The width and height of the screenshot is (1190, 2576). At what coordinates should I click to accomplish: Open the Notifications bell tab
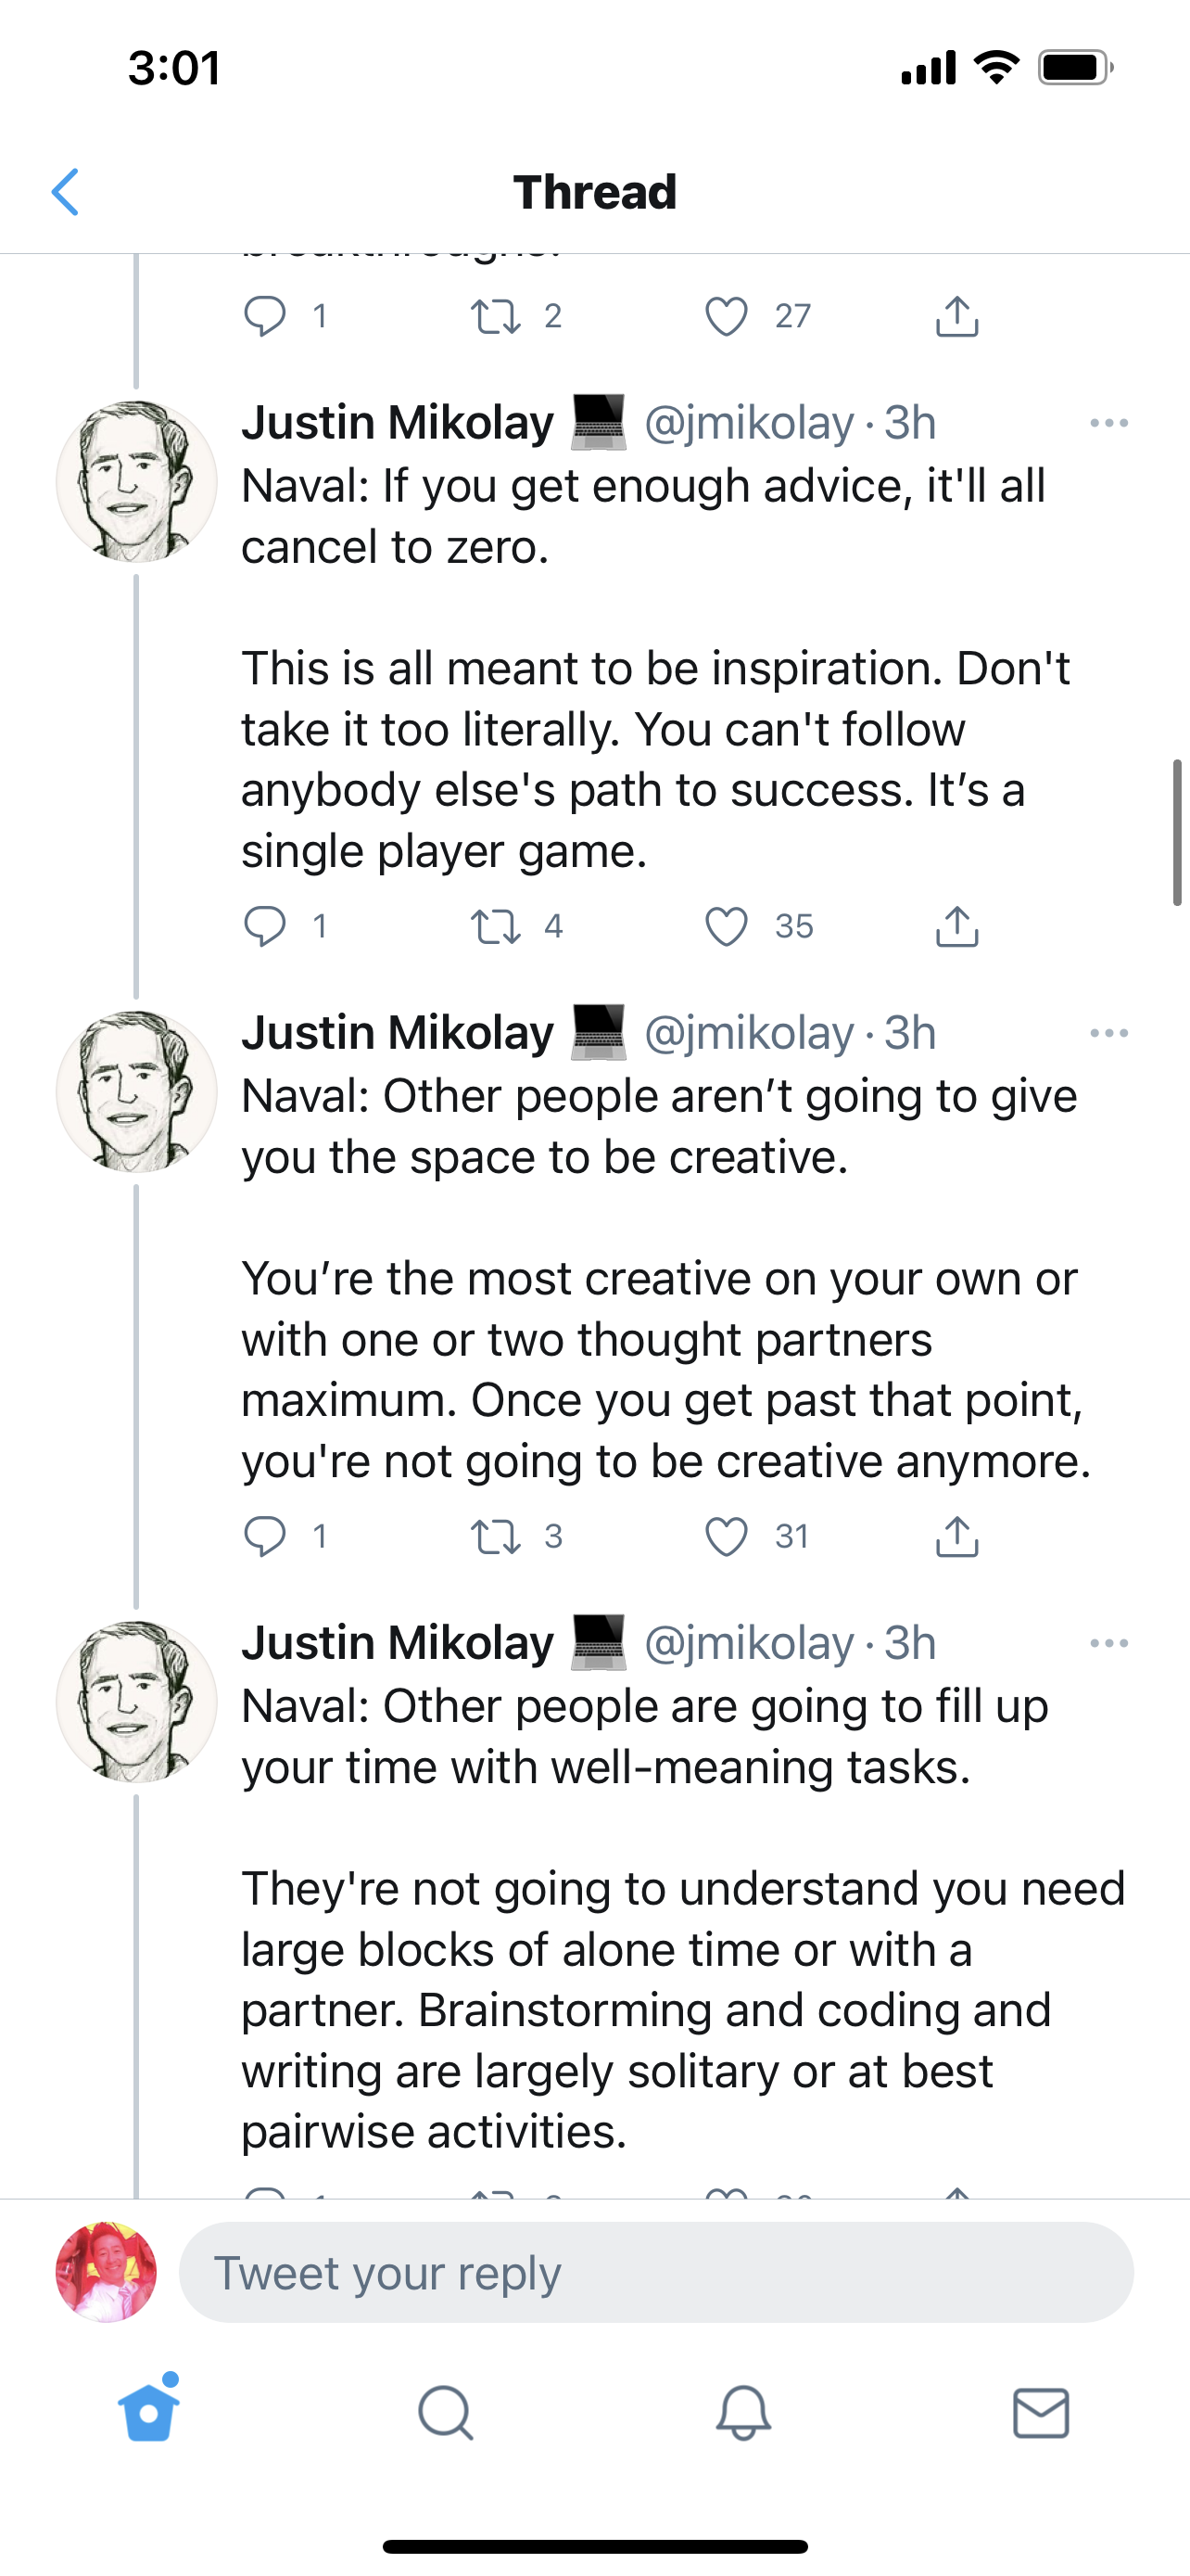coord(743,2414)
